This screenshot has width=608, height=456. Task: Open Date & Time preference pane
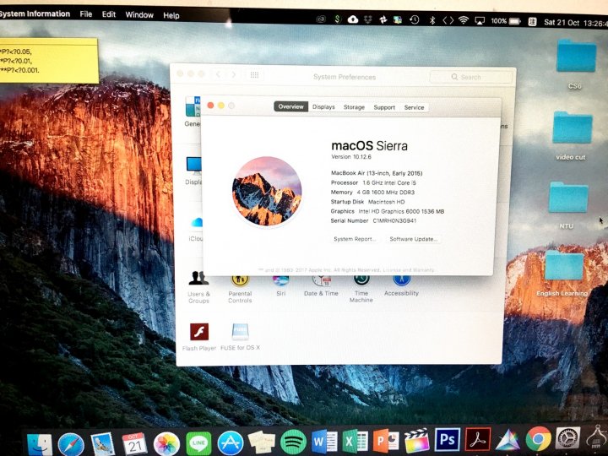(x=321, y=286)
